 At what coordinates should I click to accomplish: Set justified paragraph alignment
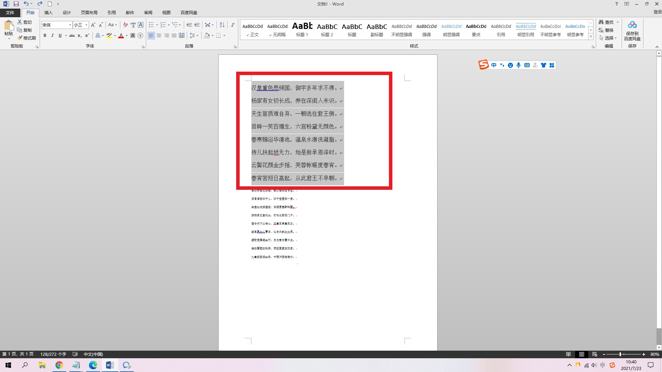click(x=174, y=35)
